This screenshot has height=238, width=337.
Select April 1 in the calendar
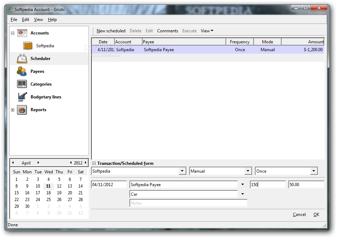pyautogui.click(x=17, y=179)
